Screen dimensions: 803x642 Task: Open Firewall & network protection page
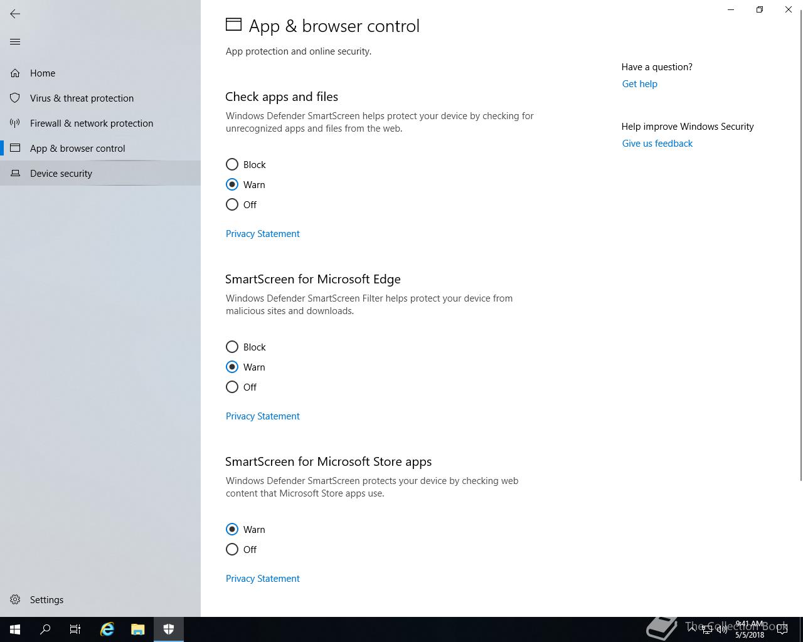[x=100, y=124]
